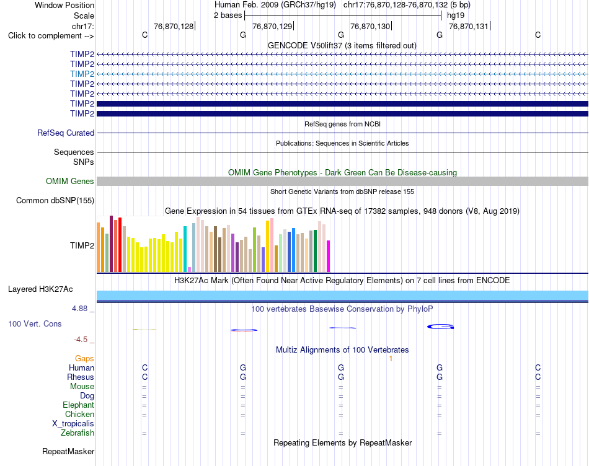
Task: Click the cyan bar in GTEx expression chart
Action: [185, 249]
